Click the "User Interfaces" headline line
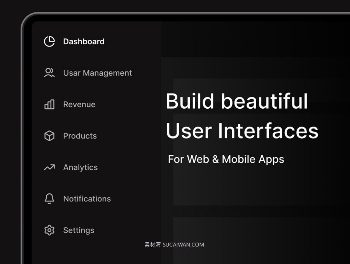Screen dimensions: 350x264 point(242,131)
